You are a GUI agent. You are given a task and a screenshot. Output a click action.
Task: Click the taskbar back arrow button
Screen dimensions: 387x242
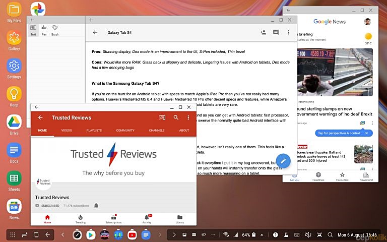pos(48,235)
